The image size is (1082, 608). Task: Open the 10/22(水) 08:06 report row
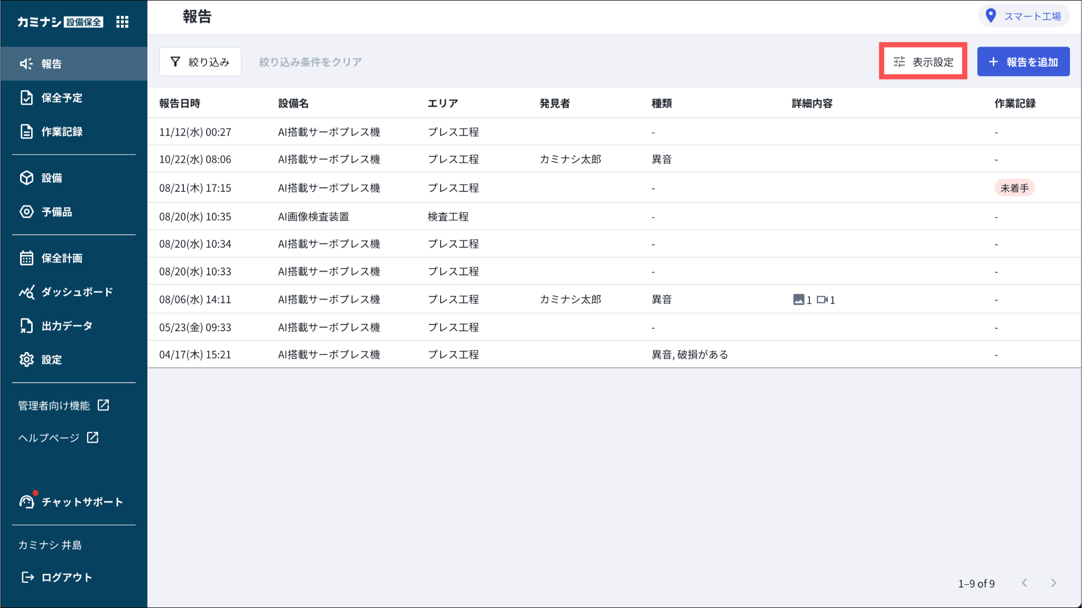pyautogui.click(x=195, y=160)
